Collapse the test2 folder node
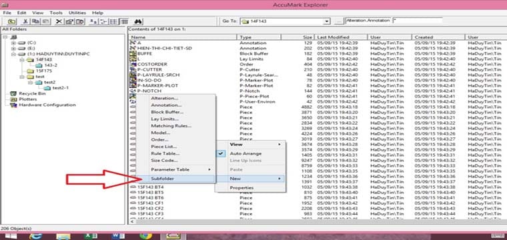 click(x=31, y=83)
